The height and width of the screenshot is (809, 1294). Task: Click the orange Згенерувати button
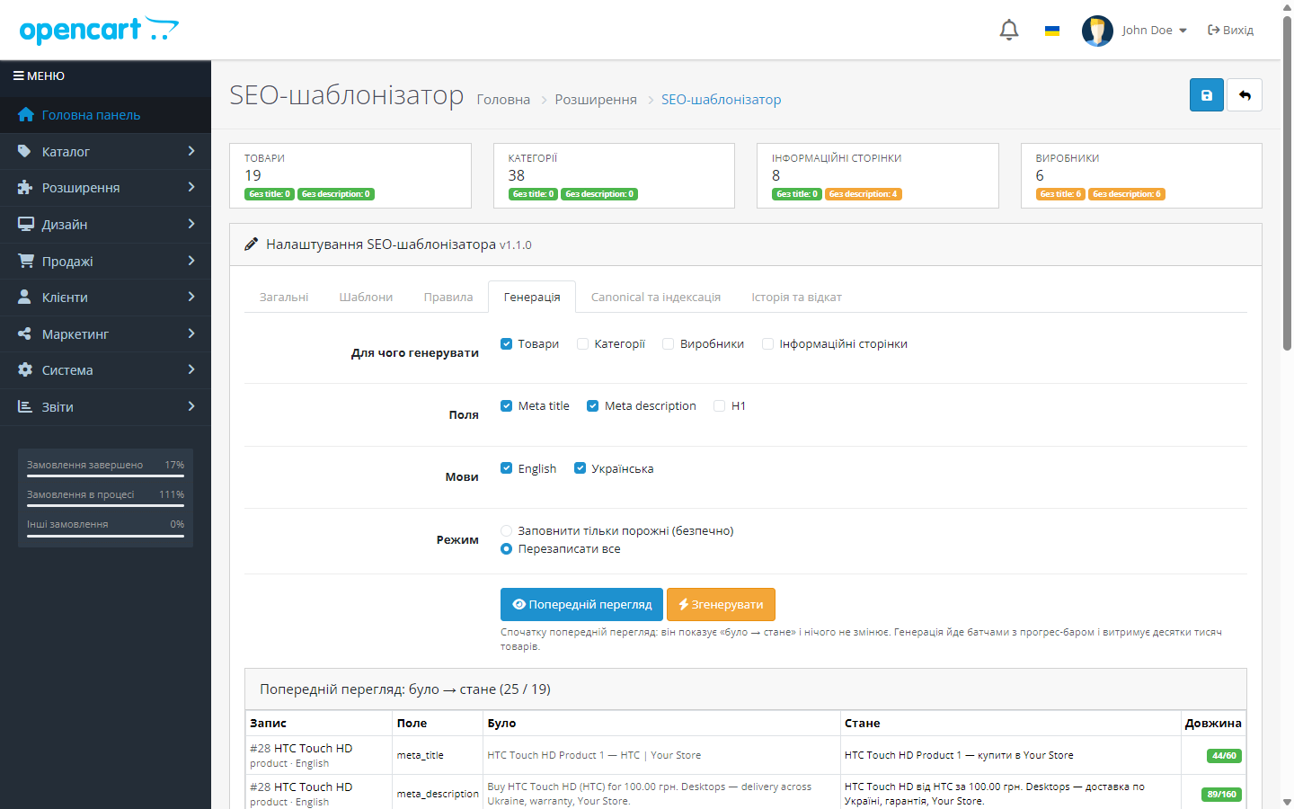tap(721, 605)
